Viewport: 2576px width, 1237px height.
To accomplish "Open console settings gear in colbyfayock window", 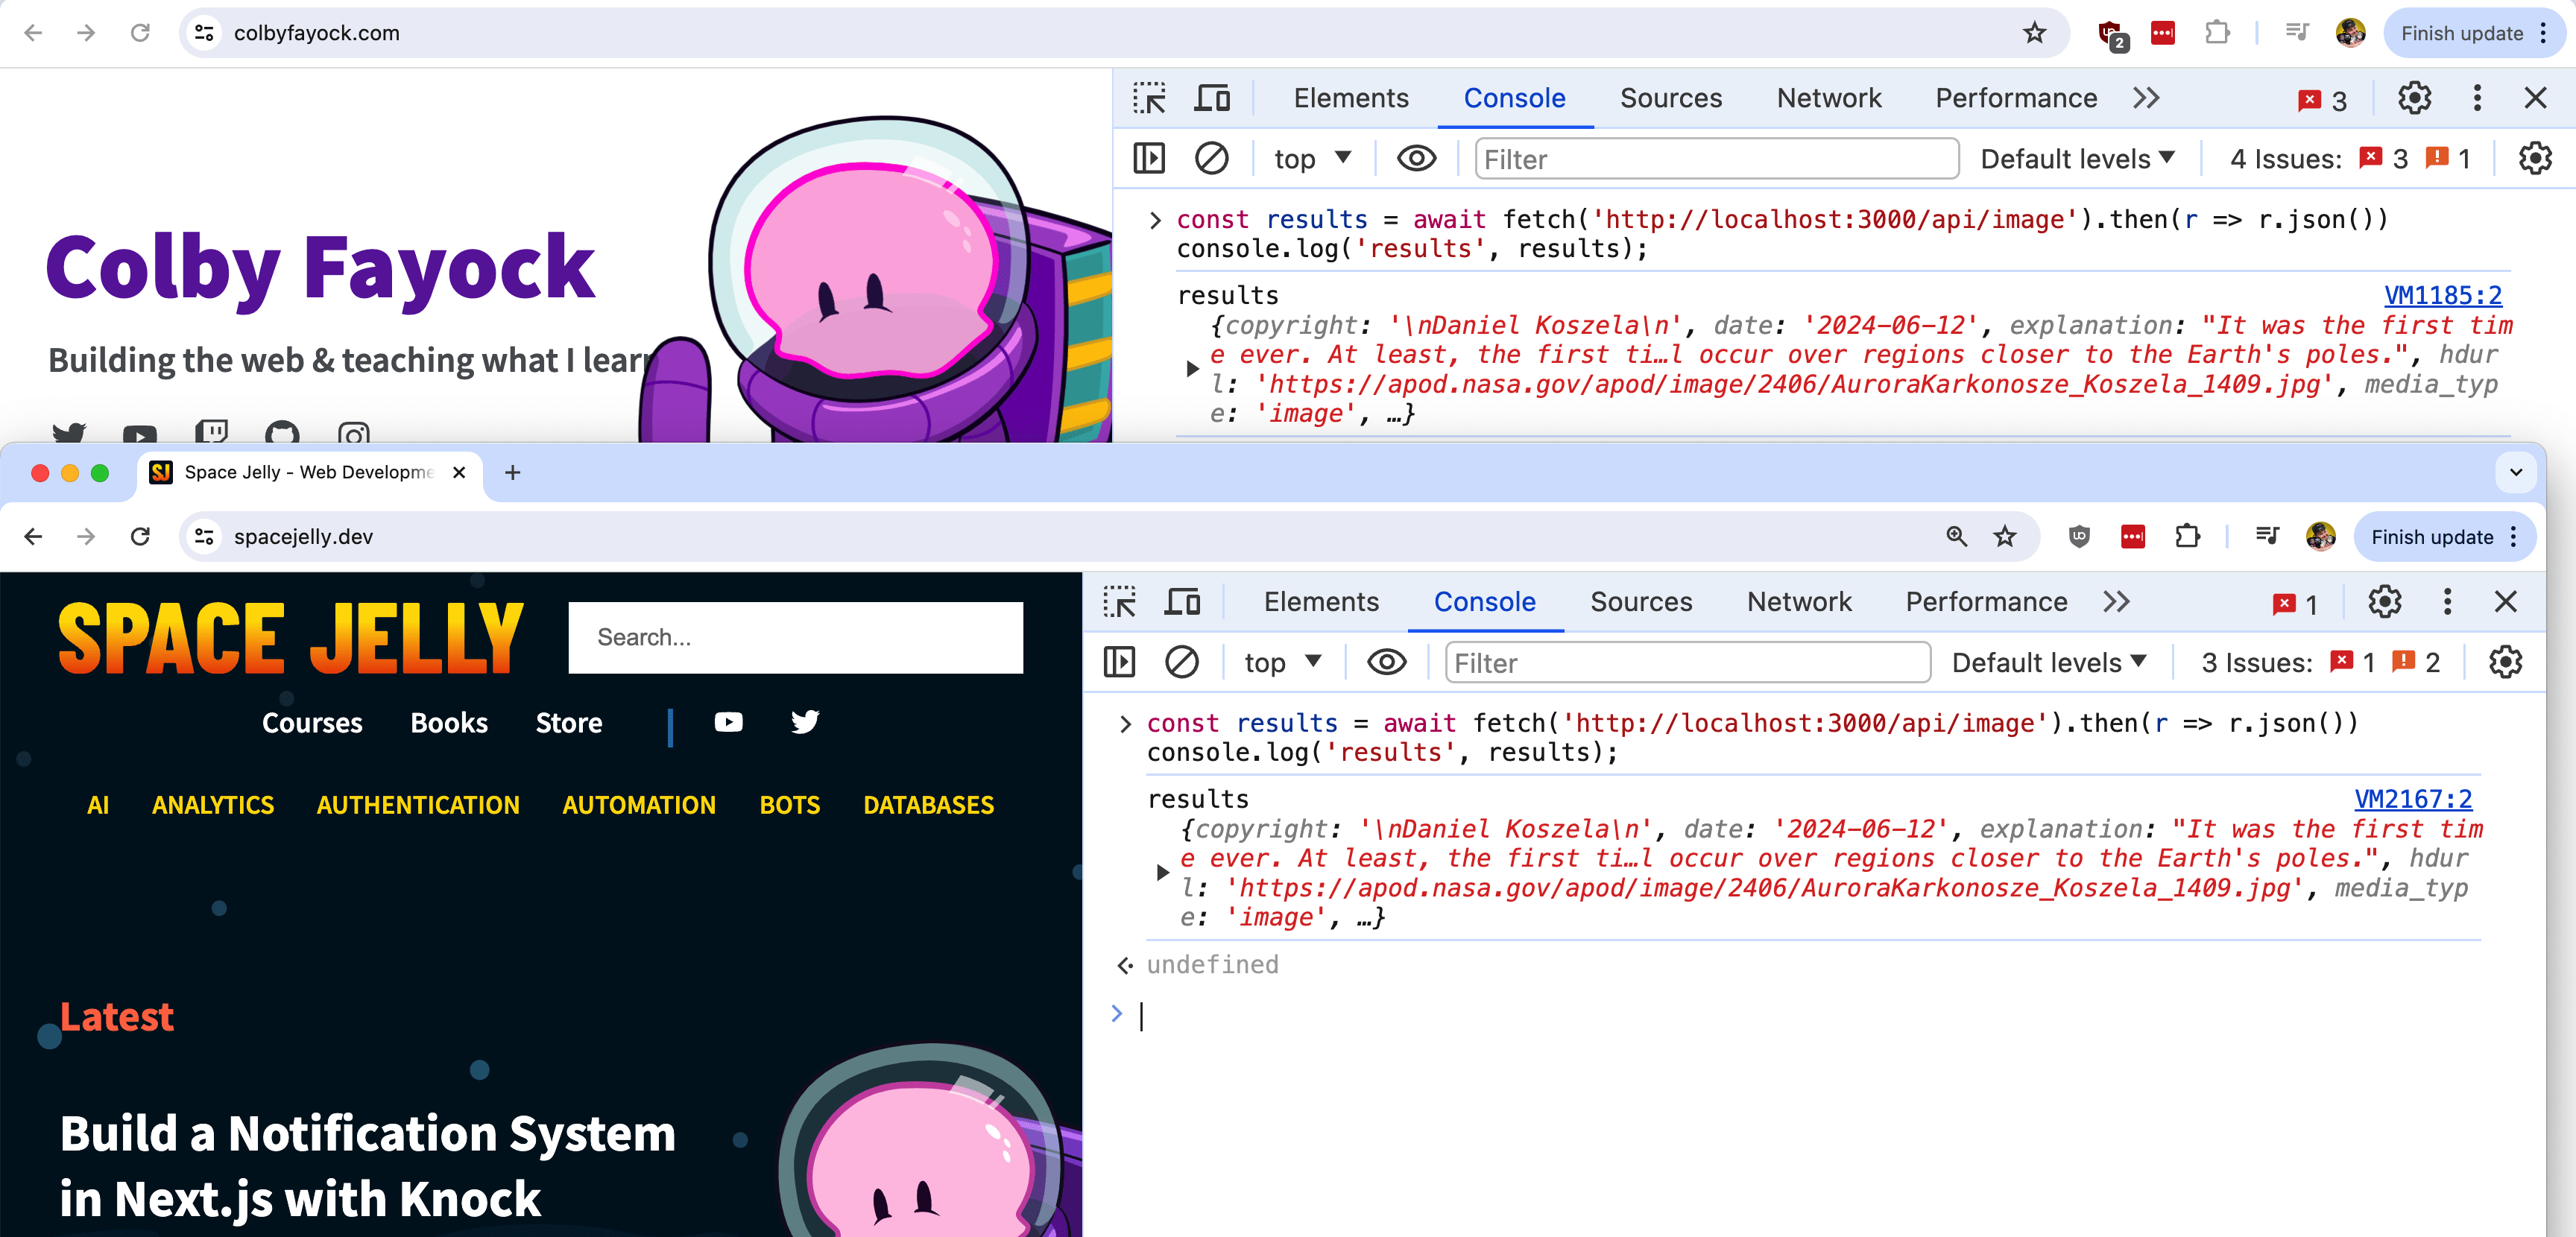I will pyautogui.click(x=2534, y=158).
